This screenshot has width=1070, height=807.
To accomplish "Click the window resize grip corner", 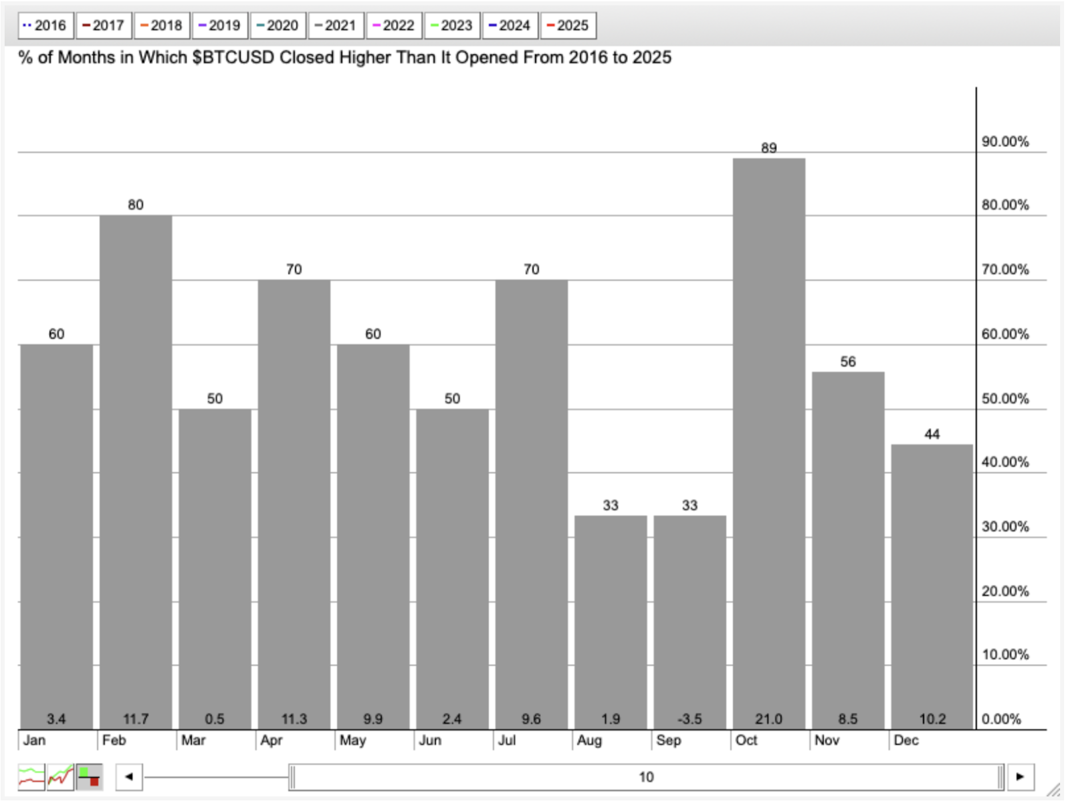I will point(1055,790).
